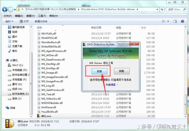Image resolution: width=189 pixels, height=131 pixels.
Task: Select 图片 library in sidebar
Action: (13, 37)
